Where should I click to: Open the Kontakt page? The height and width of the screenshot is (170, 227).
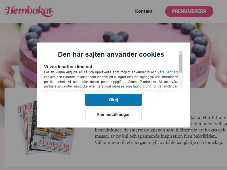tap(144, 11)
